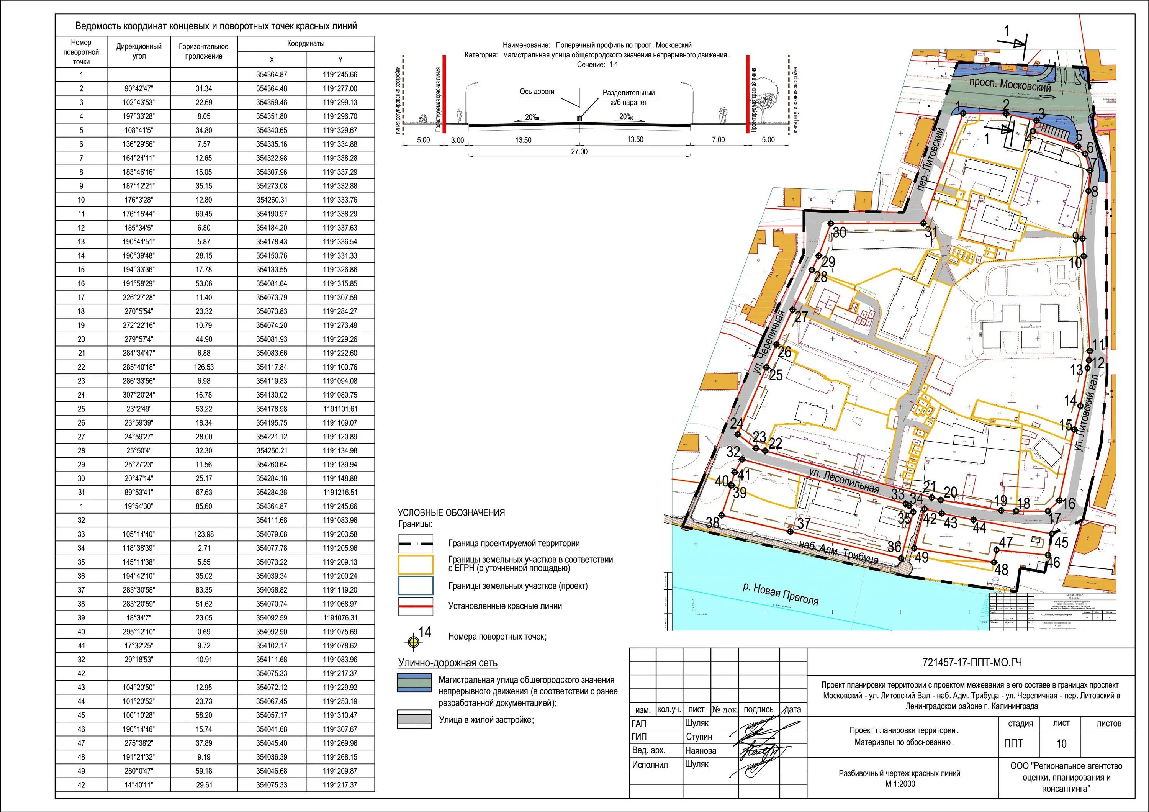This screenshot has width=1149, height=812.
Task: Click the name 'Ступин' in the title block
Action: (x=699, y=737)
